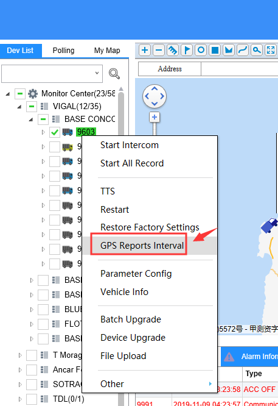Switch to the My Map tab

pos(107,50)
